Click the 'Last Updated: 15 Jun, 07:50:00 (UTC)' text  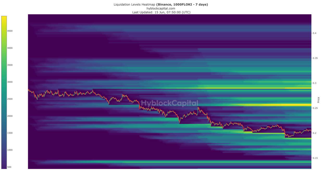tap(161, 12)
